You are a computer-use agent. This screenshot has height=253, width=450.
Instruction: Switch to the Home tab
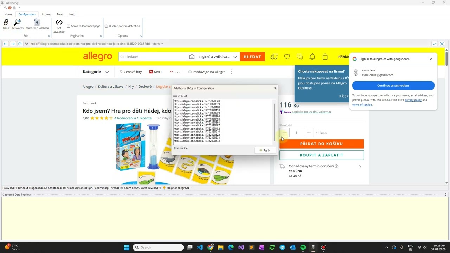8,14
